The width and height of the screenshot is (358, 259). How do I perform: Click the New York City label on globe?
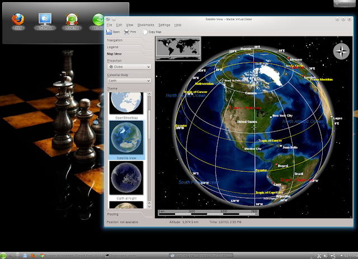click(x=282, y=116)
